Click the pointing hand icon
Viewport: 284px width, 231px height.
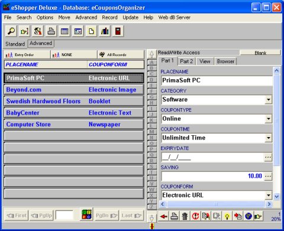[259, 216]
